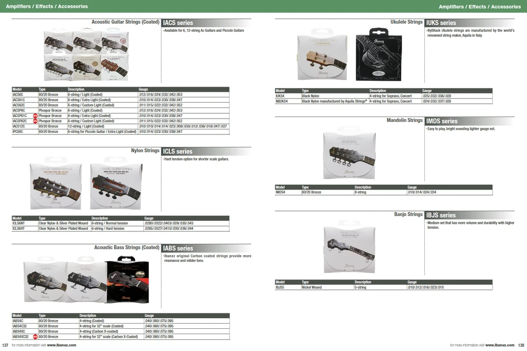
Task: Select the IACS61C model cell
Action: 25,100
